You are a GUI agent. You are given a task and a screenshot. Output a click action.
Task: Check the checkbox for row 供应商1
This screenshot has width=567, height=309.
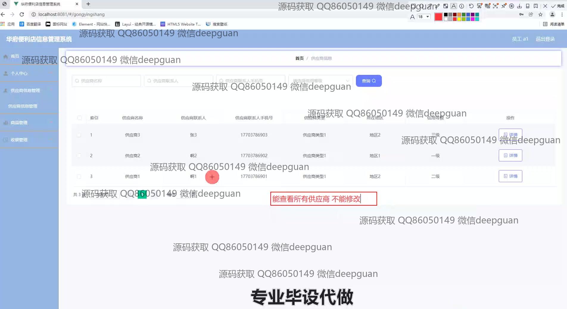pyautogui.click(x=79, y=176)
